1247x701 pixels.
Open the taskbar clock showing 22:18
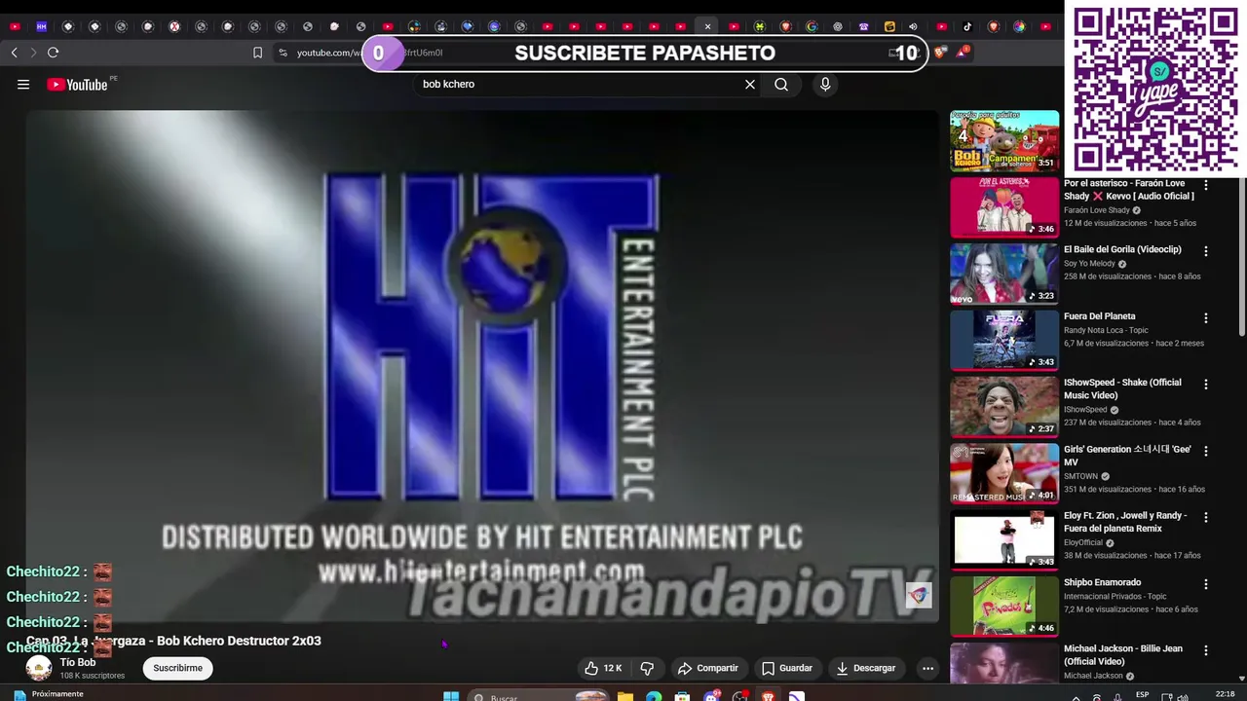pyautogui.click(x=1226, y=694)
